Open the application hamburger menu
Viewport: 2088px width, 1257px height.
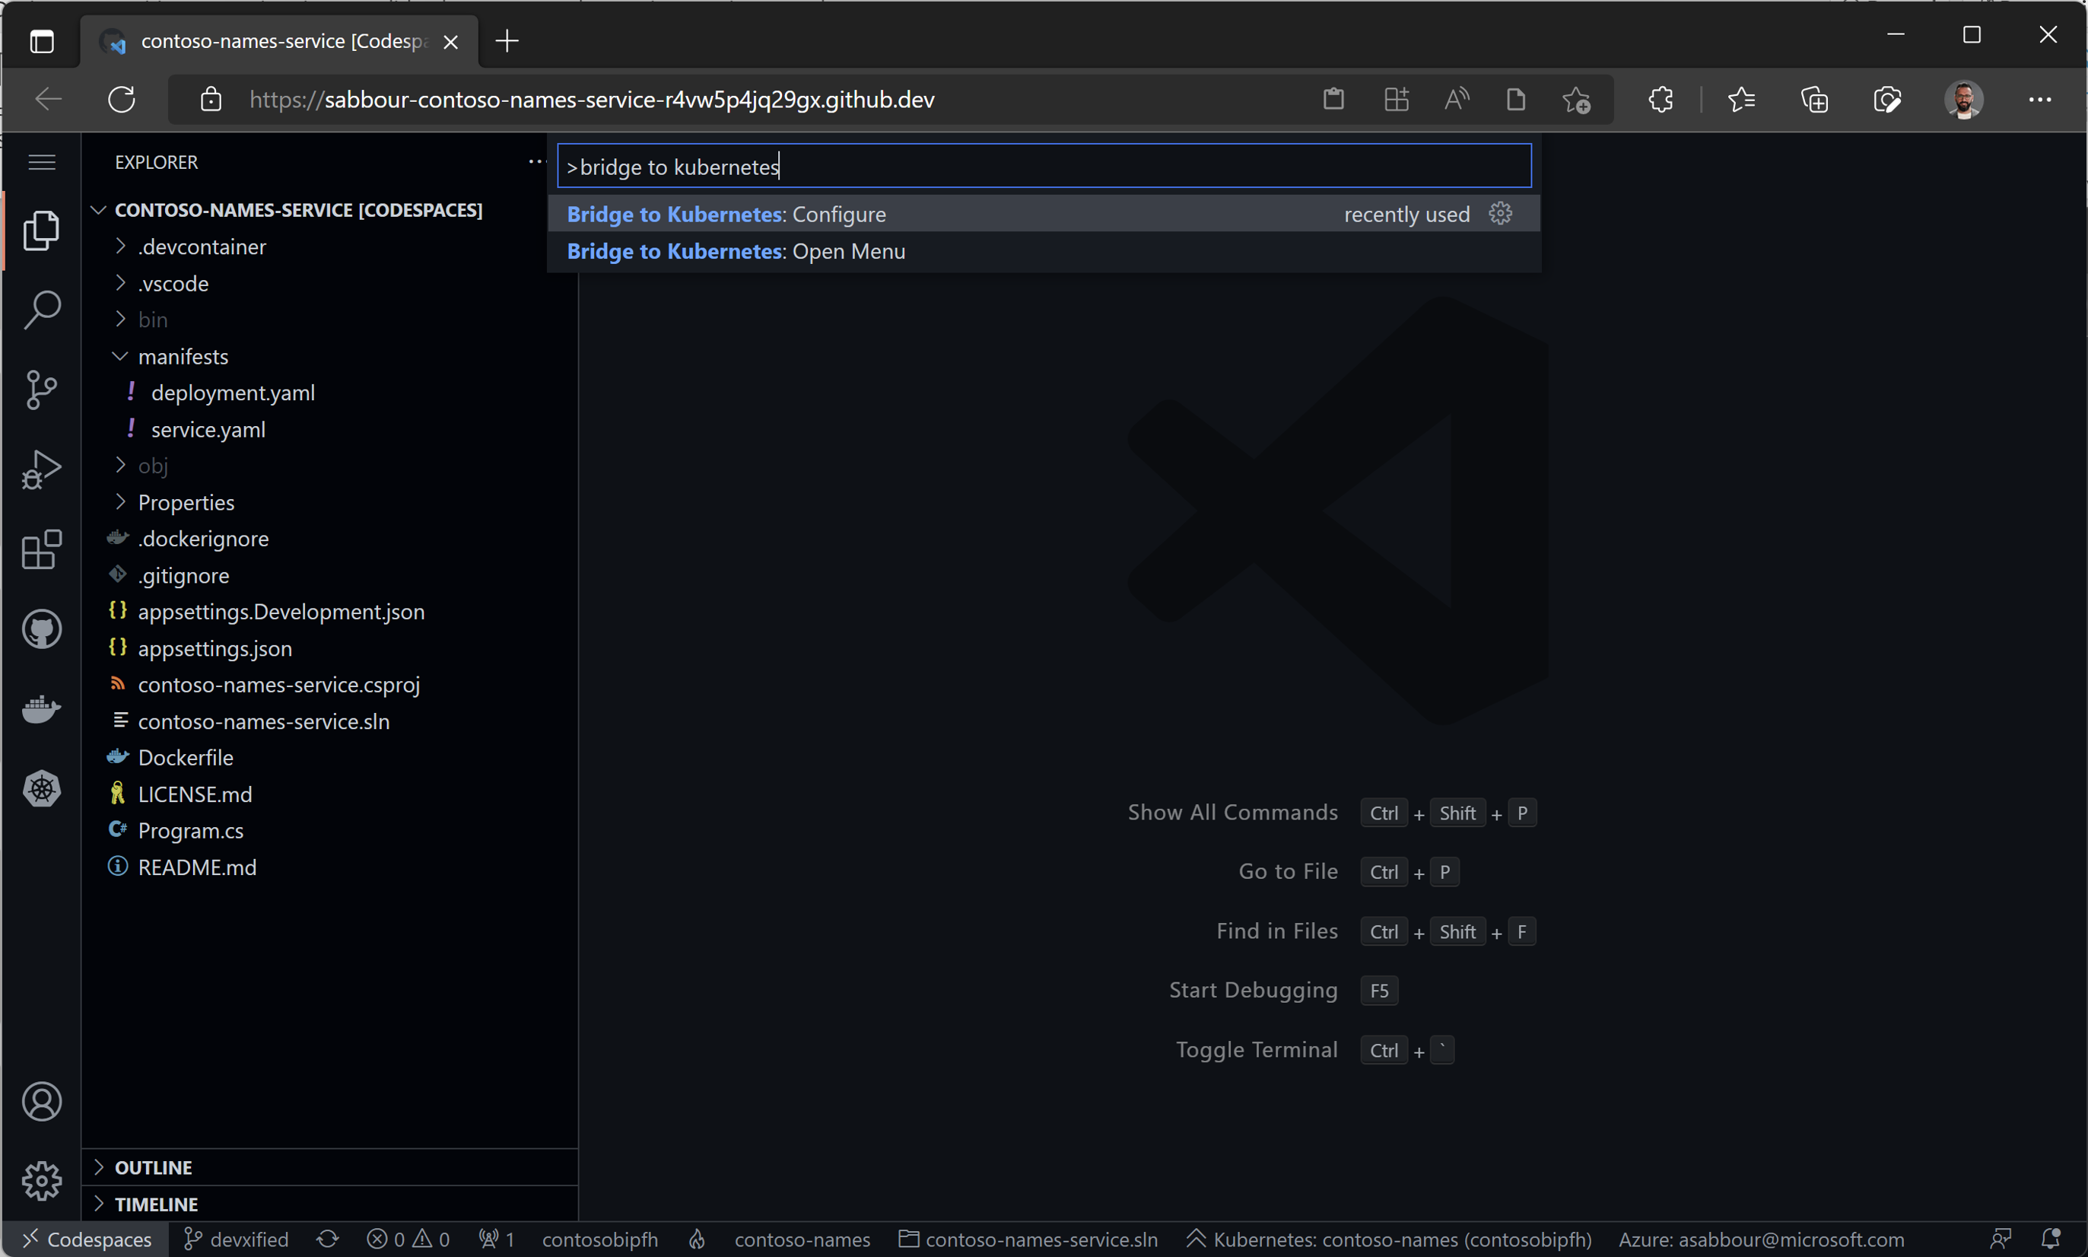pos(42,162)
